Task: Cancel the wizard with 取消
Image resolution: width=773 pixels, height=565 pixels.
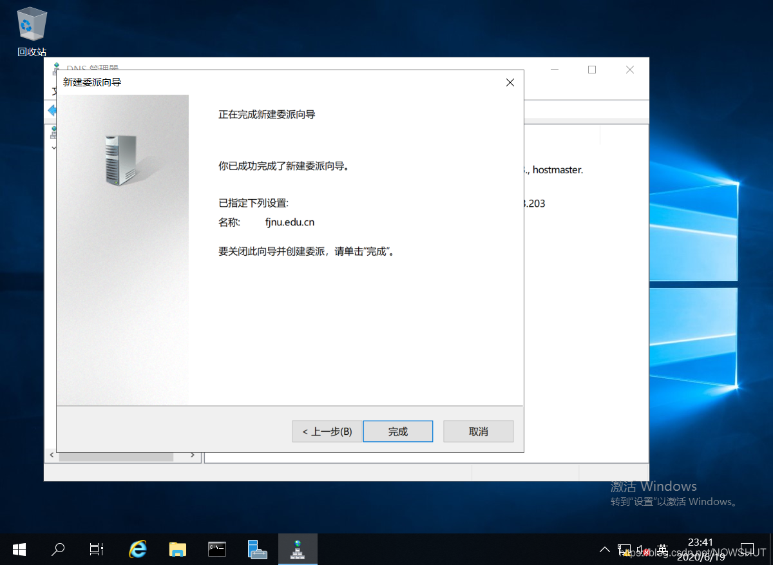Action: point(478,431)
